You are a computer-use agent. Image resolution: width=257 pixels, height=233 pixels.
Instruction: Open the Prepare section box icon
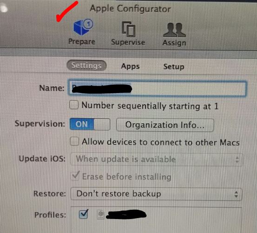click(x=83, y=27)
